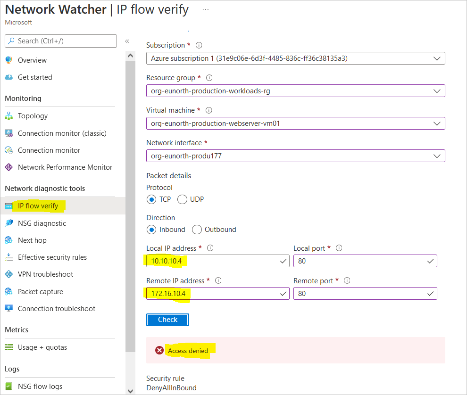467x395 pixels.
Task: Go to Topology in the sidebar
Action: pos(33,116)
